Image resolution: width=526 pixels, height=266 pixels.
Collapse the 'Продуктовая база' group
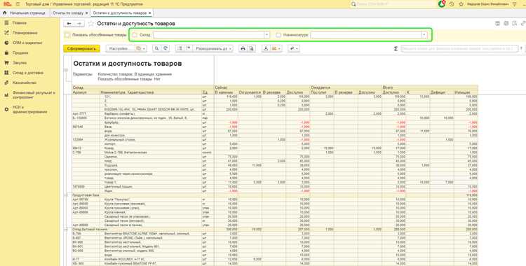click(66, 195)
